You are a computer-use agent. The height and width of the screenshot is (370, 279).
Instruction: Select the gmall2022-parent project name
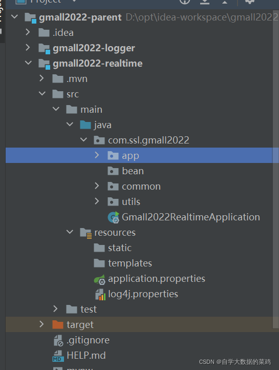click(x=80, y=17)
